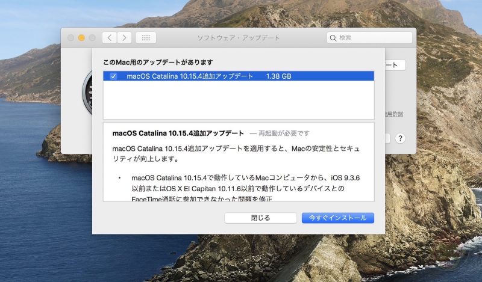The image size is (482, 282).
Task: Click the bold update title in description pane
Action: 178,133
